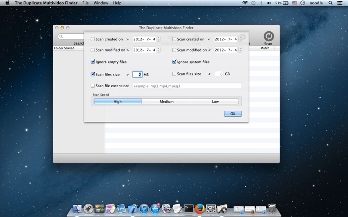The height and width of the screenshot is (217, 348).
Task: Launch Terminal from the dock
Action: coord(188,209)
